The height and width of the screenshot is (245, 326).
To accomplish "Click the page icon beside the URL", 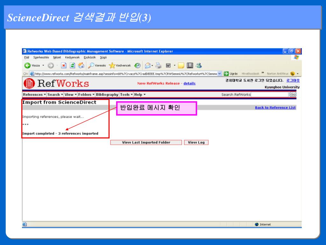I will pyautogui.click(x=32, y=74).
